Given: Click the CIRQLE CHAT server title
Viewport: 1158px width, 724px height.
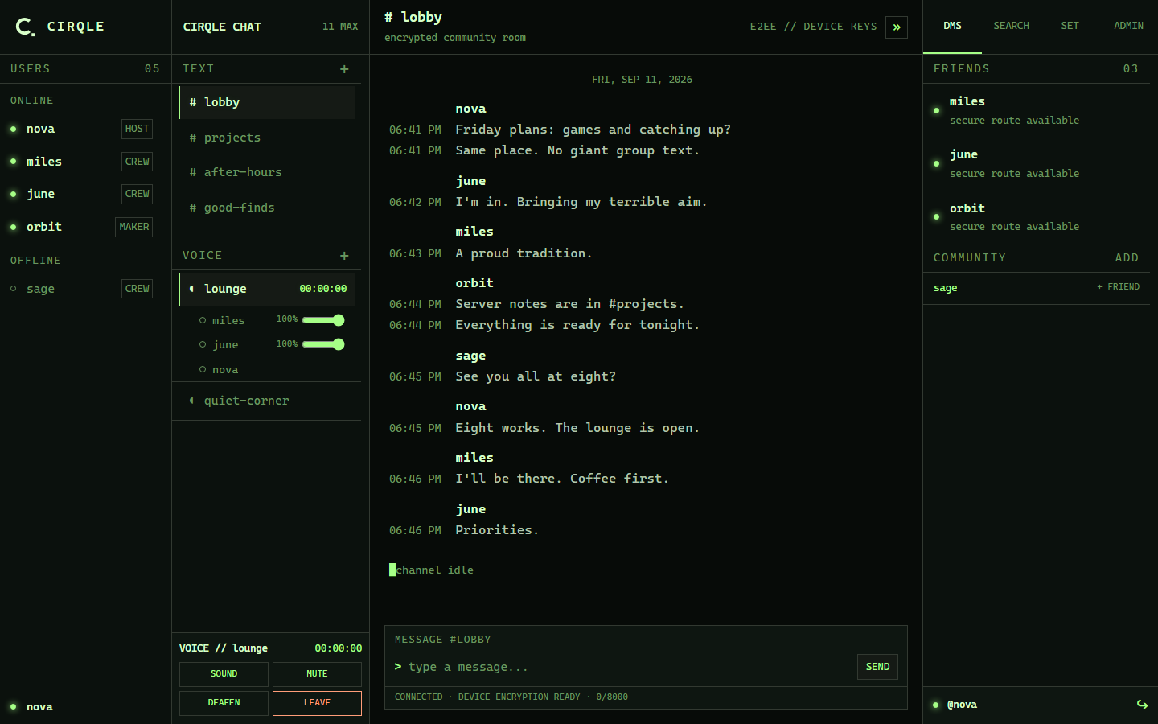Looking at the screenshot, I should point(222,27).
